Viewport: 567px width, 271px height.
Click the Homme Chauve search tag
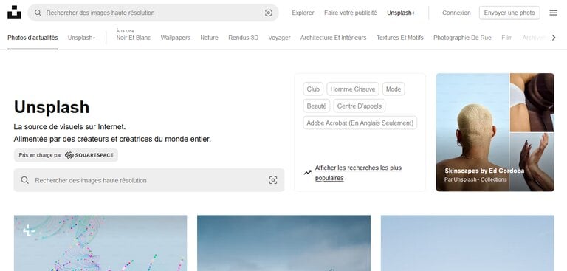pos(353,89)
